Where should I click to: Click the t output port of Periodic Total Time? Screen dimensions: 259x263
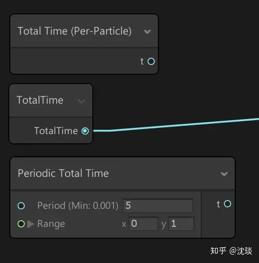coord(228,204)
